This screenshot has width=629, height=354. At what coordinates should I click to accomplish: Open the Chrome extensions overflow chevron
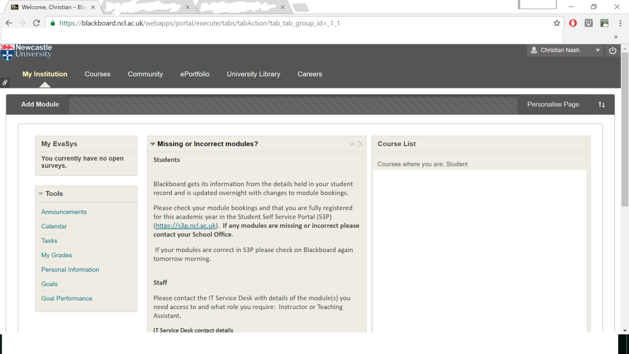(615, 37)
